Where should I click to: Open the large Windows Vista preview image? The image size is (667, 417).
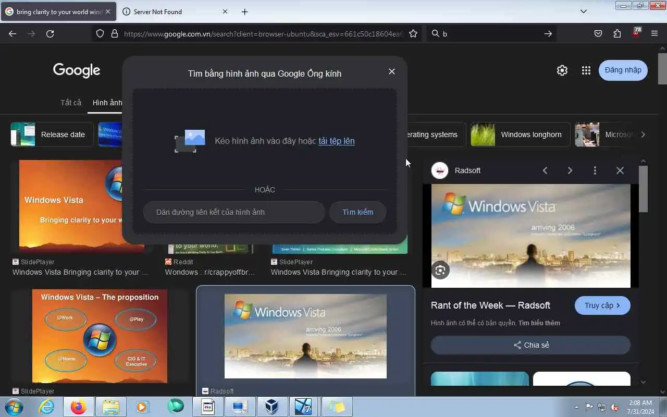(x=530, y=236)
